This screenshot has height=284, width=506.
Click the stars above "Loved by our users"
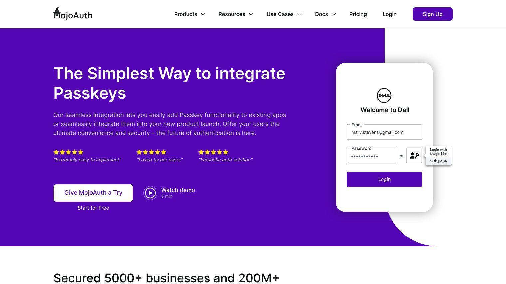pos(151,152)
